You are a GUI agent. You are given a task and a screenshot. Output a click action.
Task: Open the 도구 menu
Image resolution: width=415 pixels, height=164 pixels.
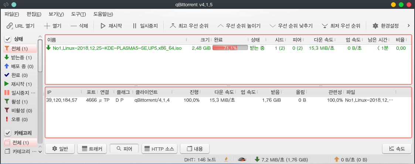tap(78, 14)
